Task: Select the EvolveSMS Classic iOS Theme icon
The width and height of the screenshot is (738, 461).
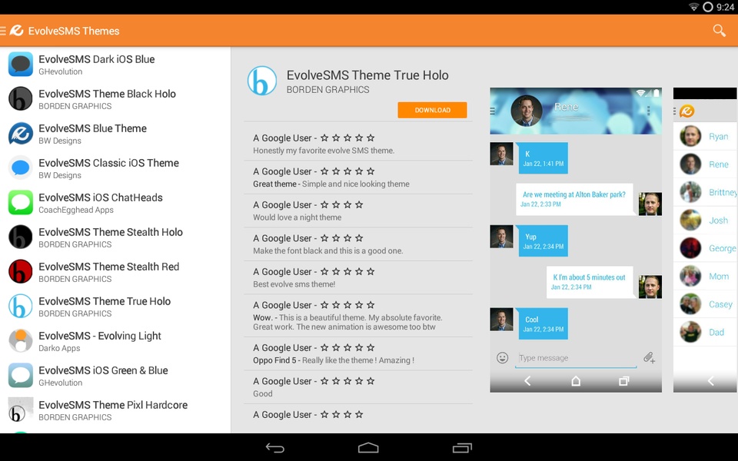Action: (21, 168)
